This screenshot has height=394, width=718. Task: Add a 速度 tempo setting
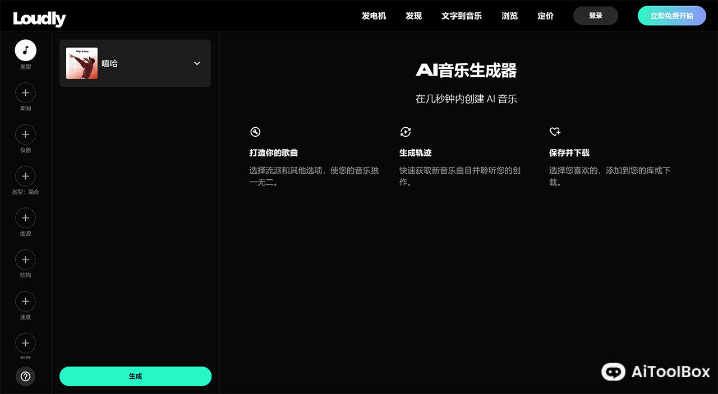[x=25, y=302]
